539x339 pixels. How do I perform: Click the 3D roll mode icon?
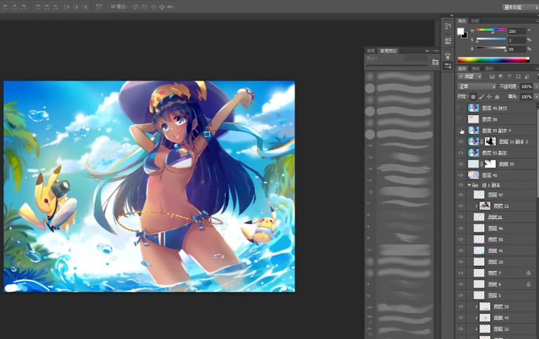pyautogui.click(x=145, y=7)
